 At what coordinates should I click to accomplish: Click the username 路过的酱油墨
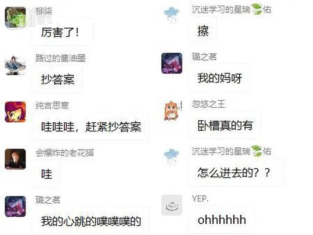pos(61,58)
